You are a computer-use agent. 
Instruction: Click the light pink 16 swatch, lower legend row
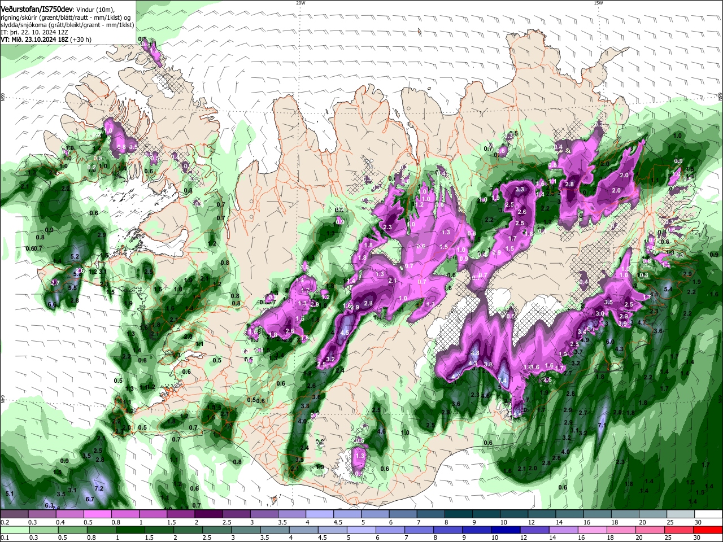pos(593,530)
